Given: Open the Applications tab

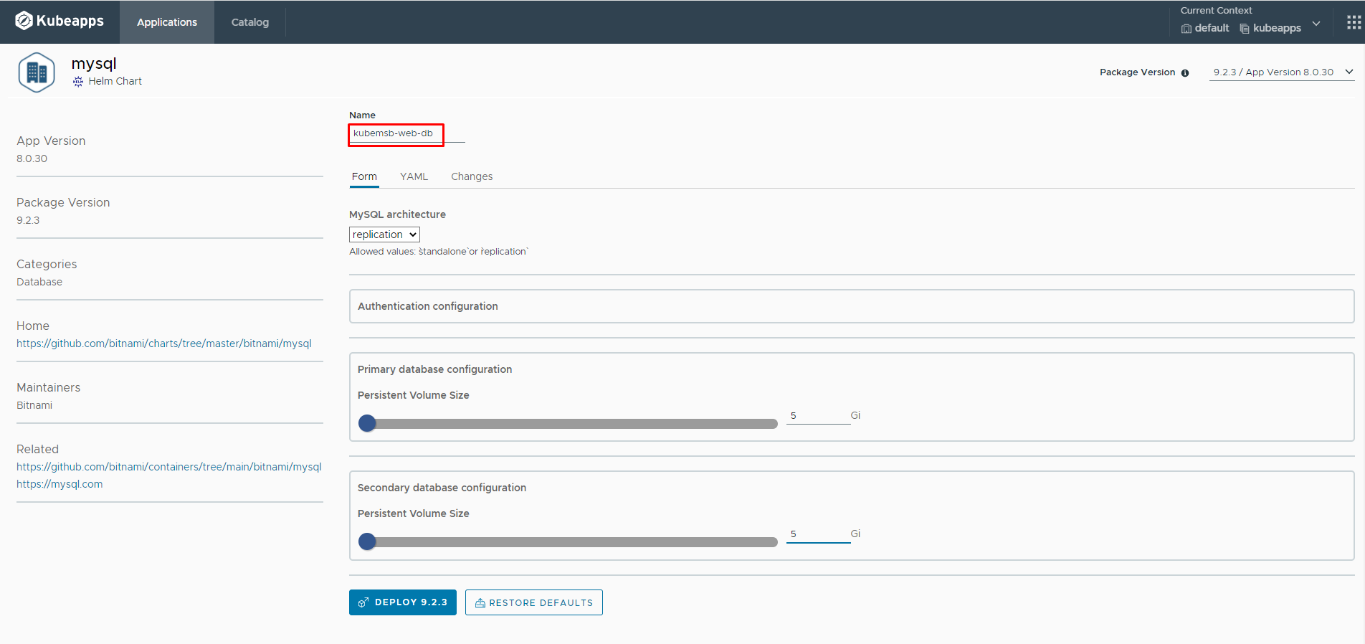Looking at the screenshot, I should click(x=167, y=22).
